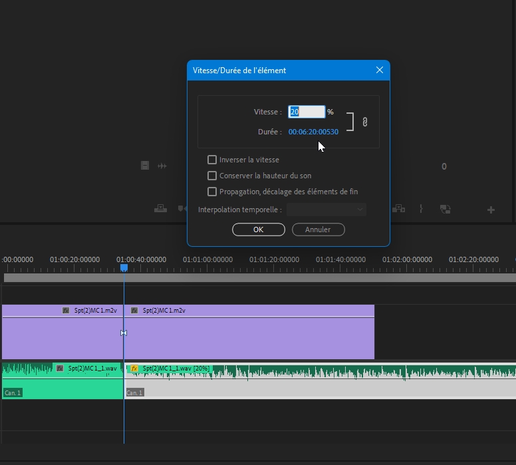Click Annuler to cancel the dialog
Image resolution: width=516 pixels, height=465 pixels.
pyautogui.click(x=318, y=230)
